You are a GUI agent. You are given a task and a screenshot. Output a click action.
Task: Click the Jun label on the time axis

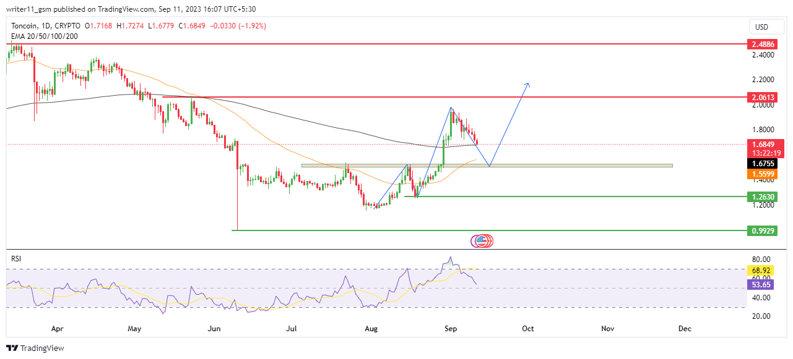click(x=214, y=329)
